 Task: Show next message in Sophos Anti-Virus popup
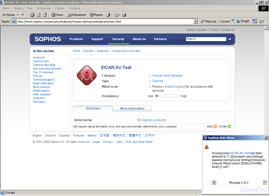tap(265, 182)
